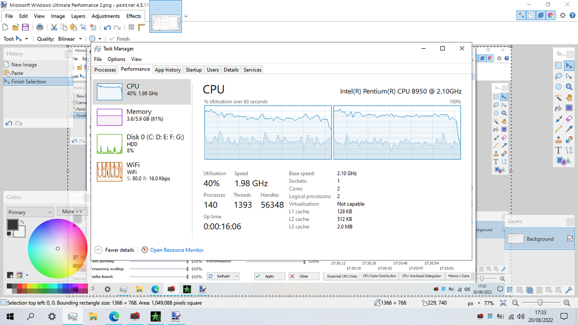Toggle the rulers toolbar button

coord(140,27)
